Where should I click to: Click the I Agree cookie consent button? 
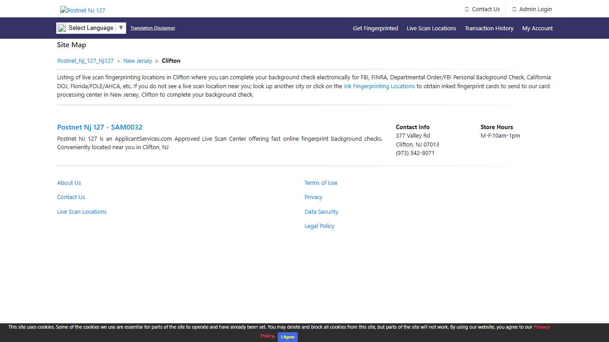tap(287, 337)
